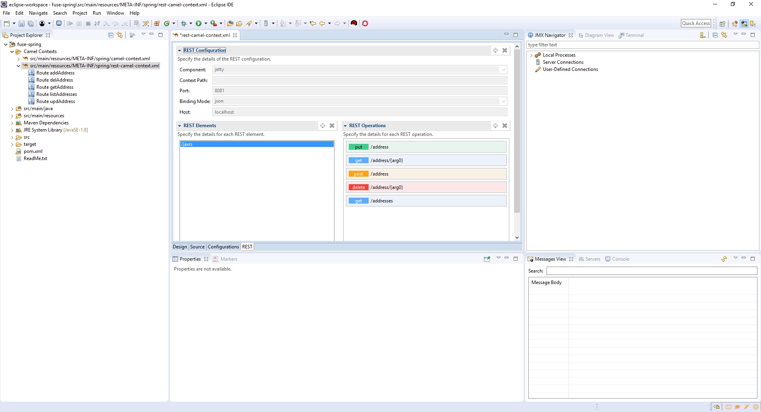Screen dimensions: 761x412
Task: Click the Debug bug icon in toolbar
Action: pos(184,24)
